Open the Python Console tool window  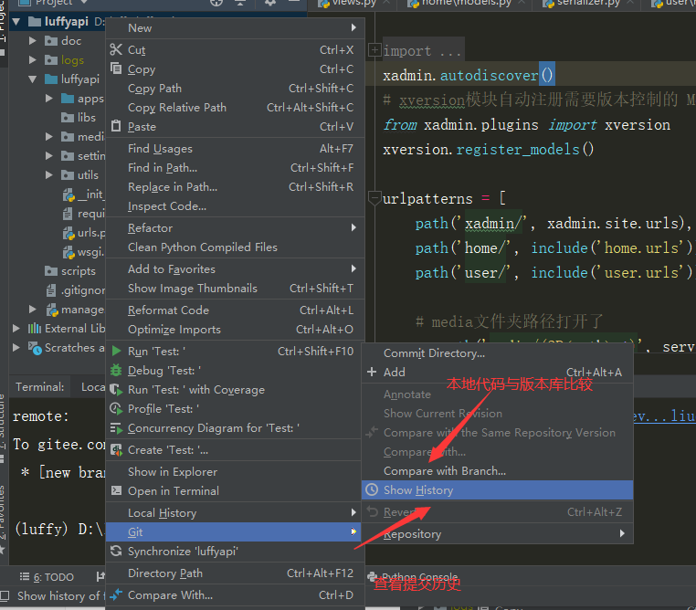(x=413, y=576)
